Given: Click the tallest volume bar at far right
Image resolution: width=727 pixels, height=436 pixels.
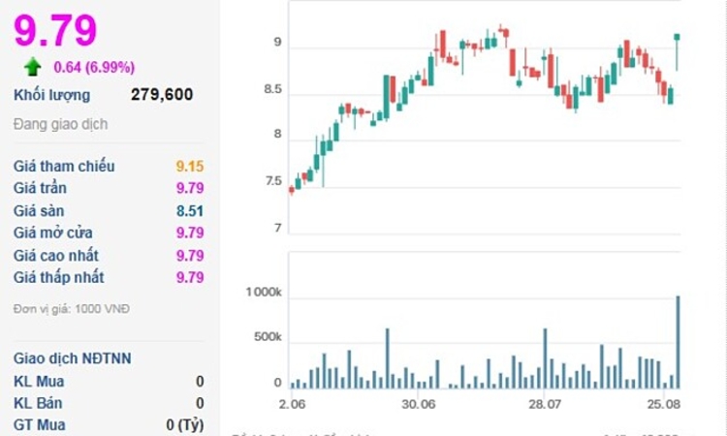Looking at the screenshot, I should pyautogui.click(x=678, y=341).
